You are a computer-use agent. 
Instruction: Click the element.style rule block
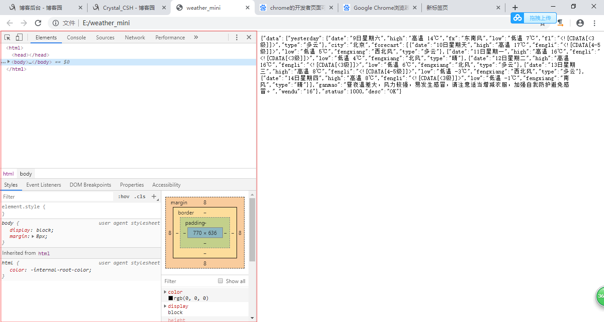80,210
